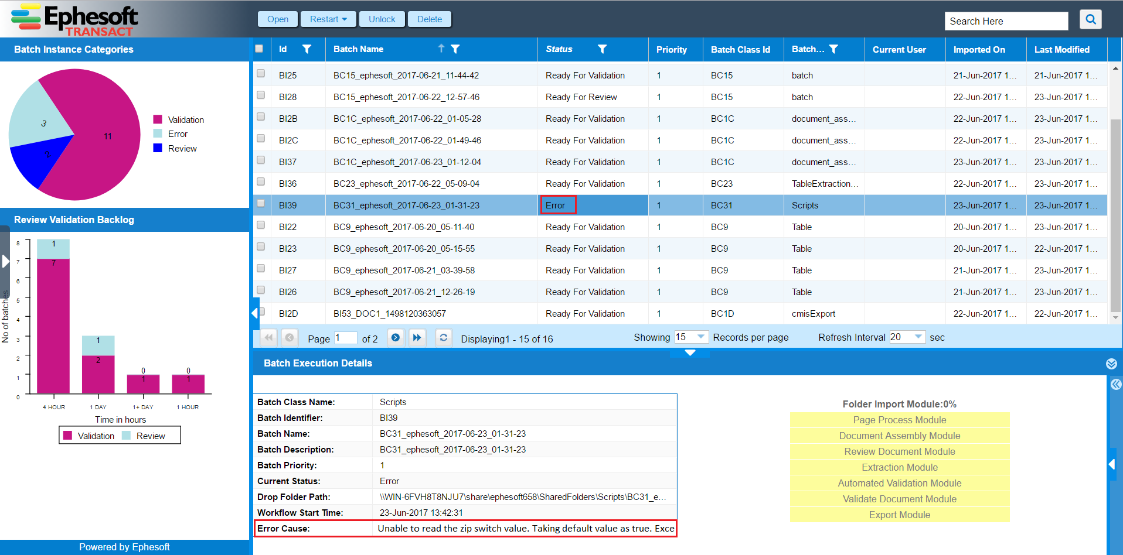Click Batch Name sort arrow
Screen dimensions: 1123x555
click(441, 49)
